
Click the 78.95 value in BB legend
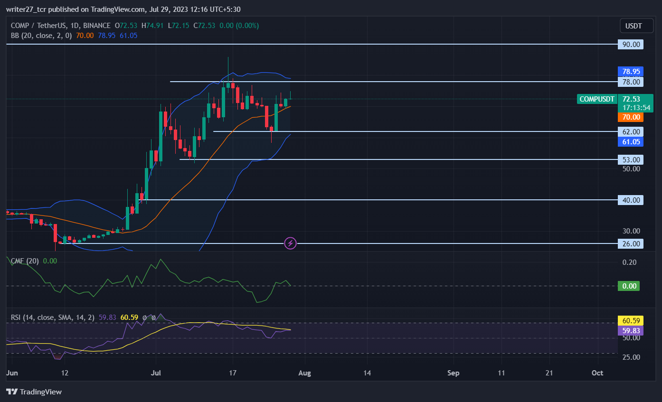(x=107, y=35)
